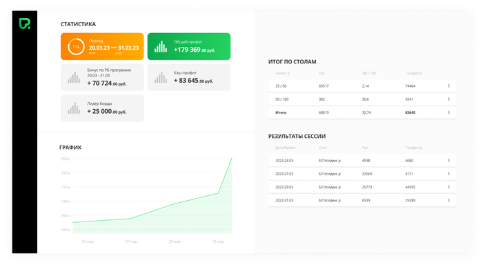The width and height of the screenshot is (483, 267).
Task: Click the СТАТИСТИКА section heading
Action: click(78, 24)
